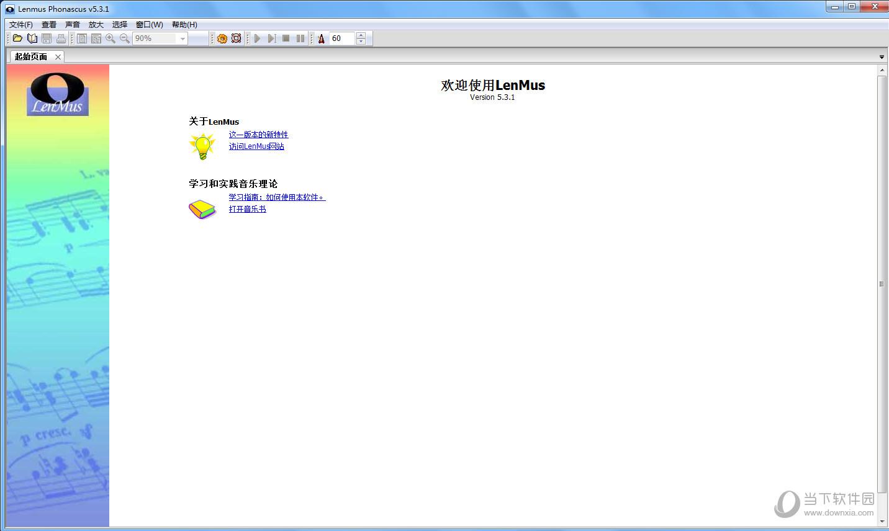Open link 打开音乐书
This screenshot has height=531, width=889.
pos(247,209)
